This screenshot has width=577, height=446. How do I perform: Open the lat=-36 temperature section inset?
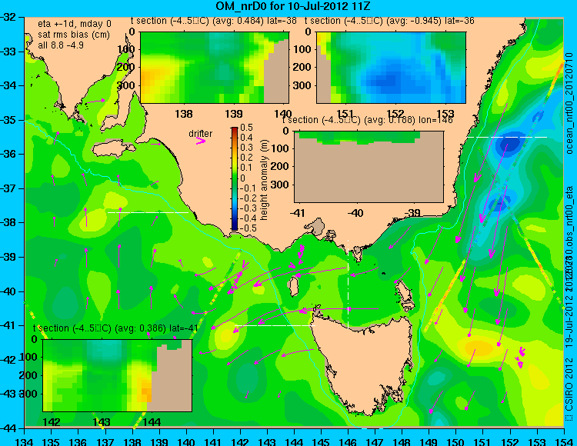point(391,68)
